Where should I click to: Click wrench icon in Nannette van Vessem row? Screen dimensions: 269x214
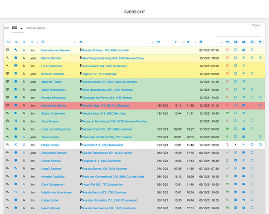click(x=16, y=50)
